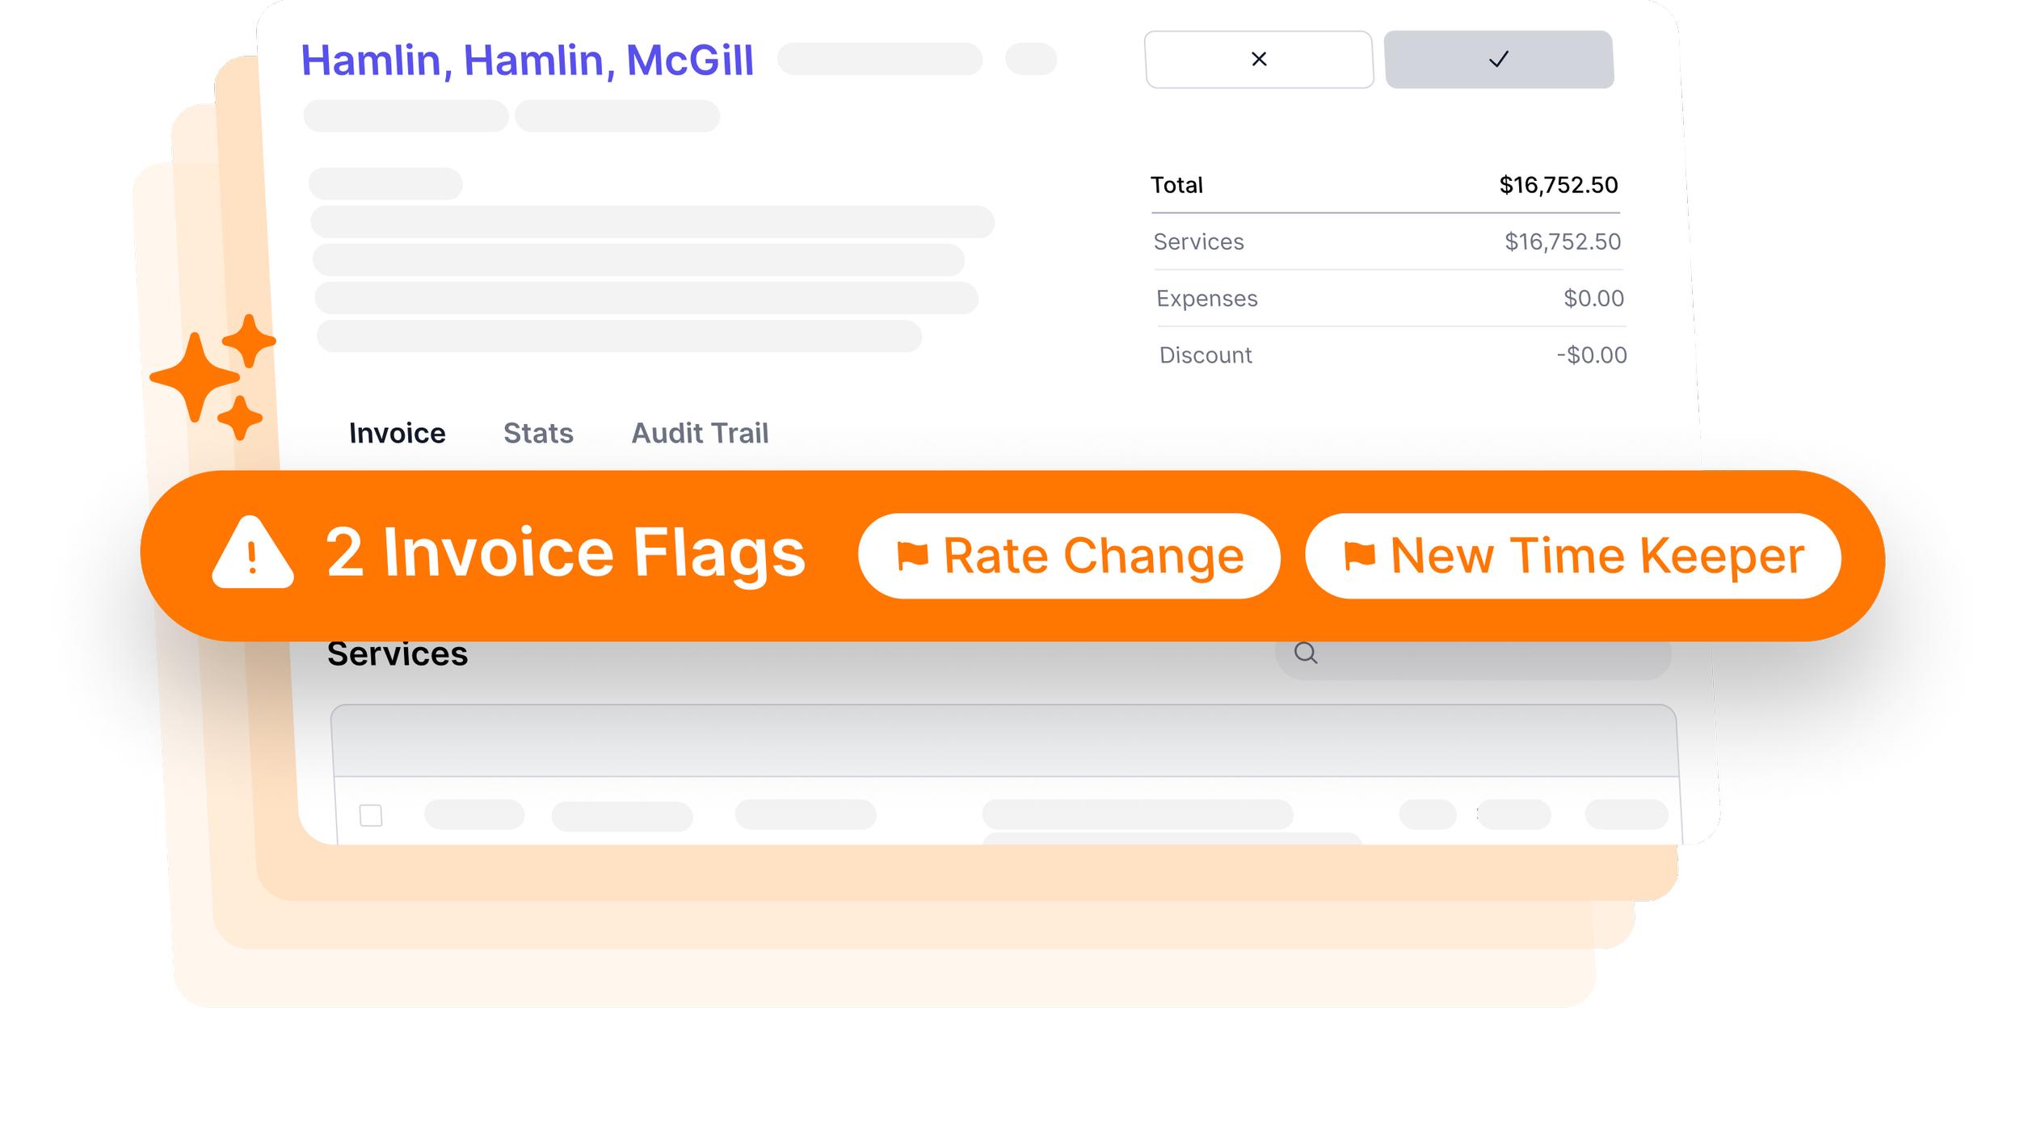Click the Services heading above table
Viewport: 2020px width, 1147px height.
click(397, 653)
